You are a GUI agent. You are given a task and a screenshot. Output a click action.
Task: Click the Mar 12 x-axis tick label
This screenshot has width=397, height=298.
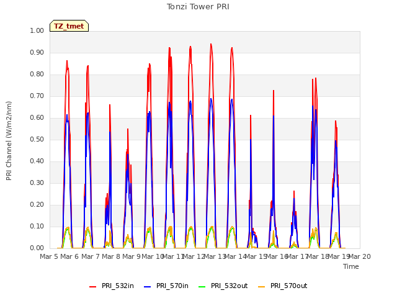194,256
